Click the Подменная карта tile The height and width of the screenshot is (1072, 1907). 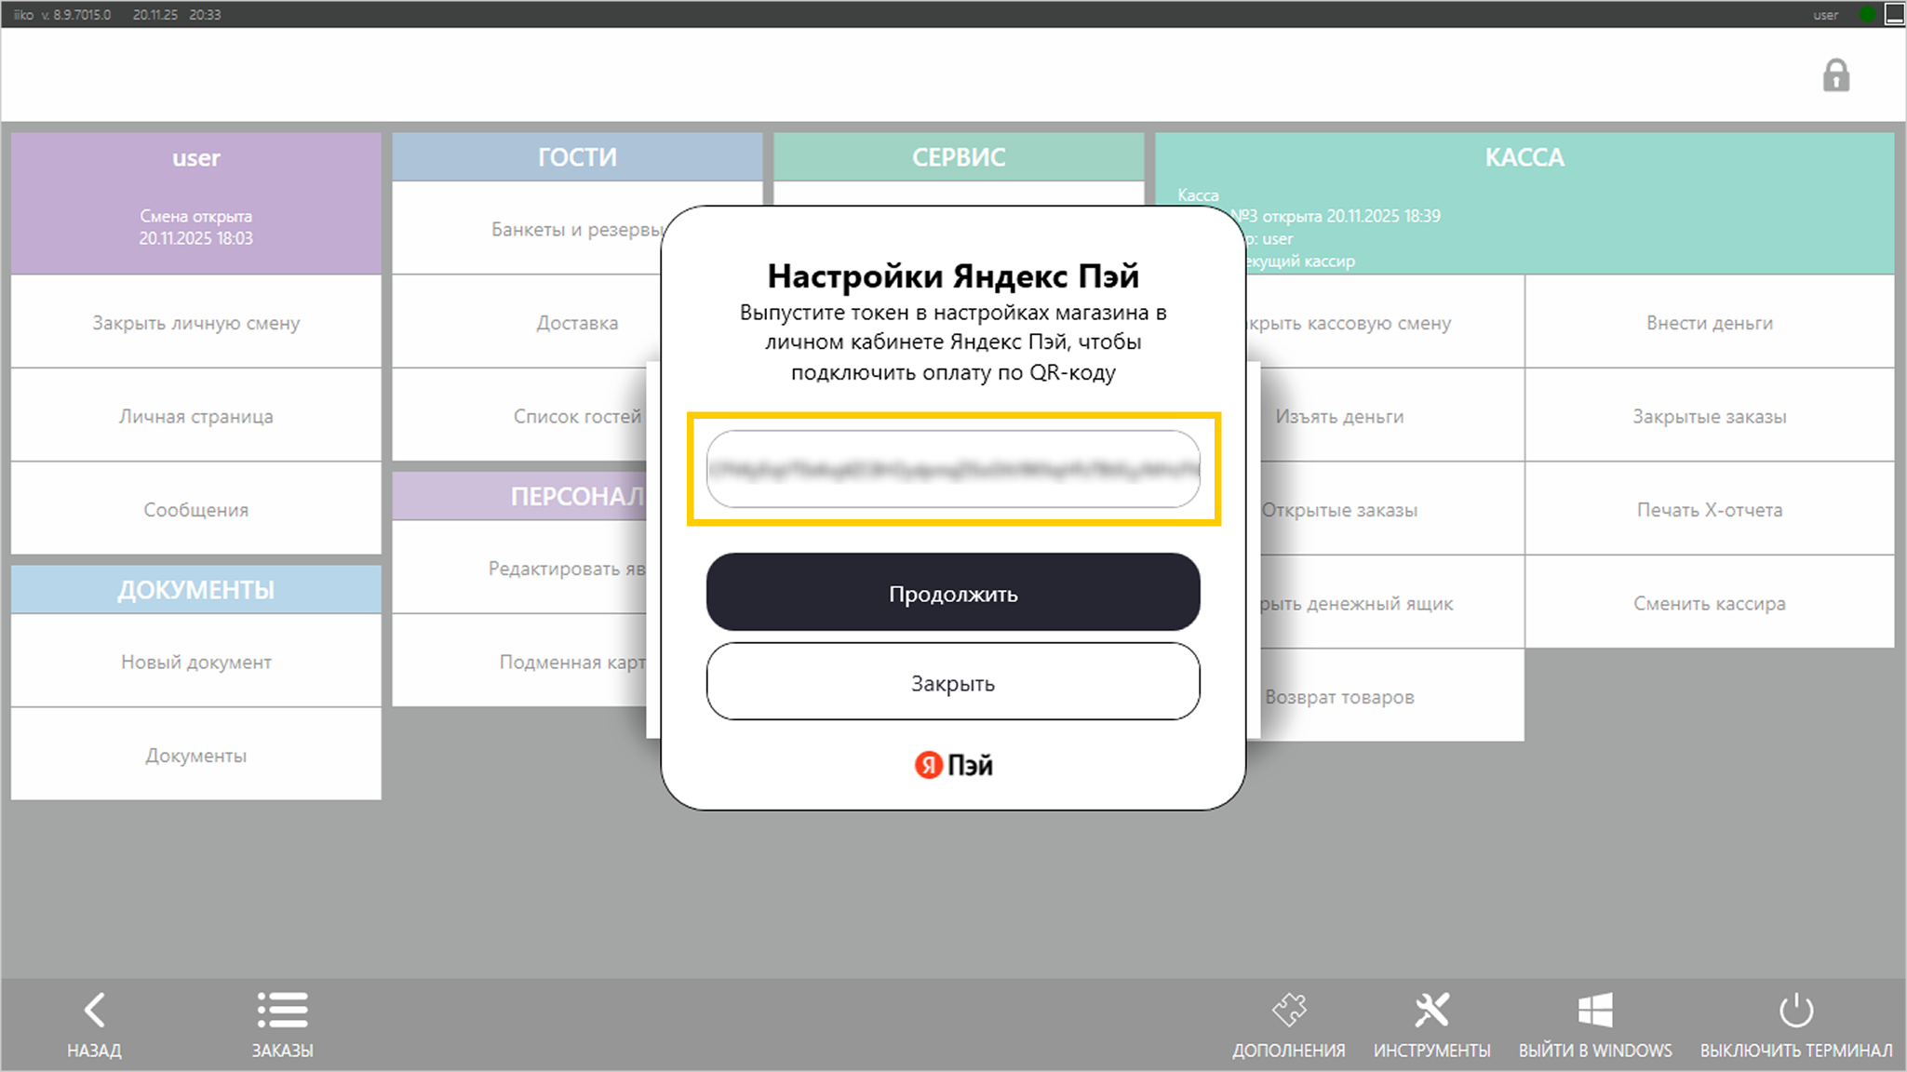click(x=520, y=662)
